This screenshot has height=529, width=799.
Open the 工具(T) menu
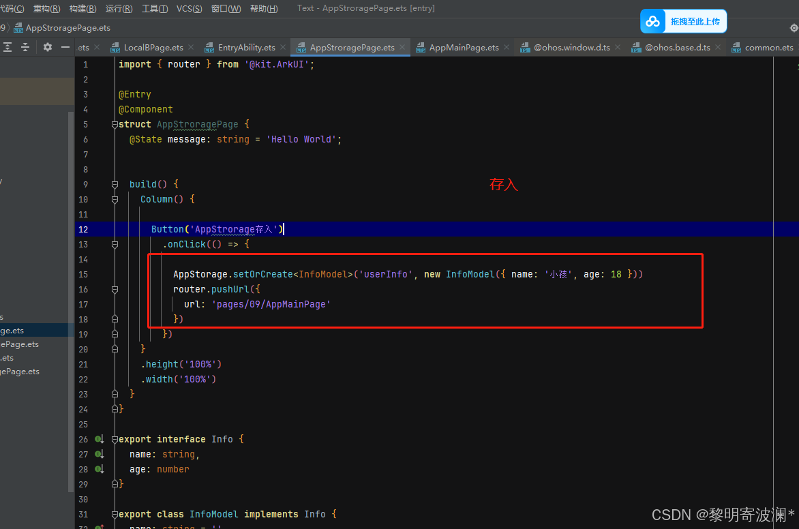154,9
